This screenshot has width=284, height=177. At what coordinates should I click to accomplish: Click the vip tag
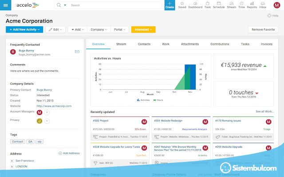[39, 142]
